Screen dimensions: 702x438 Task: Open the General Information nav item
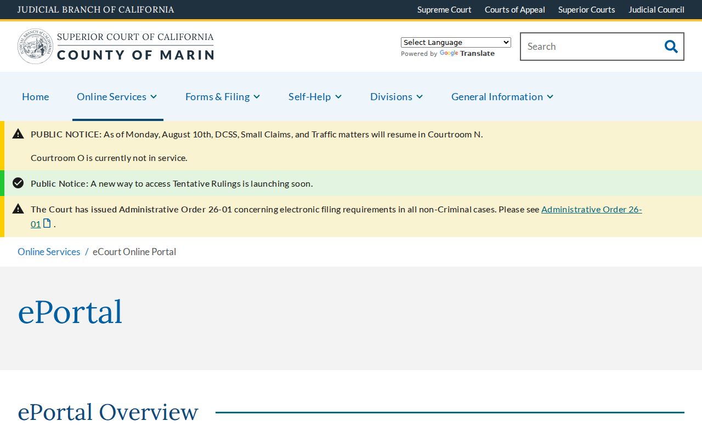pyautogui.click(x=497, y=96)
